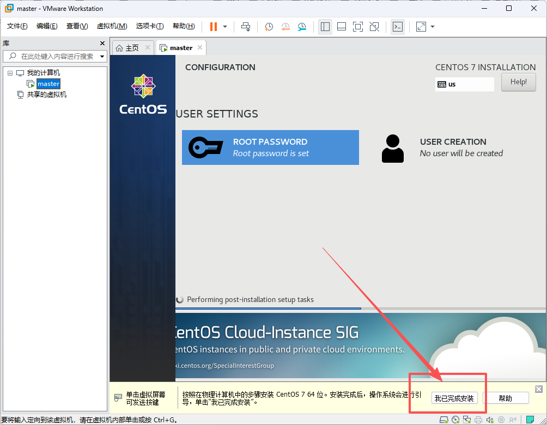Dismiss the yellow installation hint bar
This screenshot has width=547, height=425.
click(x=539, y=389)
